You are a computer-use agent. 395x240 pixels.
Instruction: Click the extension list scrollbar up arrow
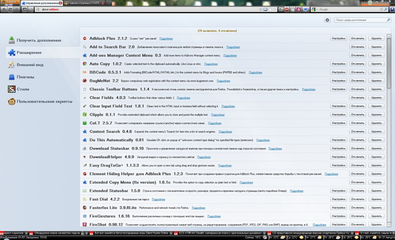(388, 36)
